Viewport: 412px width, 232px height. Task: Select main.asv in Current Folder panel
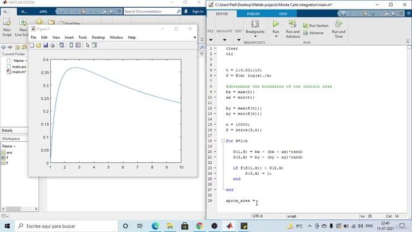pos(17,66)
